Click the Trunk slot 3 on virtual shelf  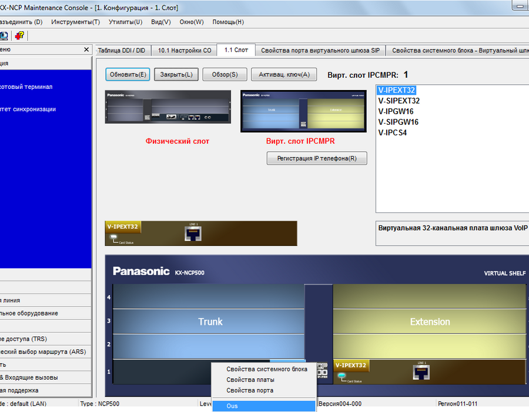[x=209, y=321]
